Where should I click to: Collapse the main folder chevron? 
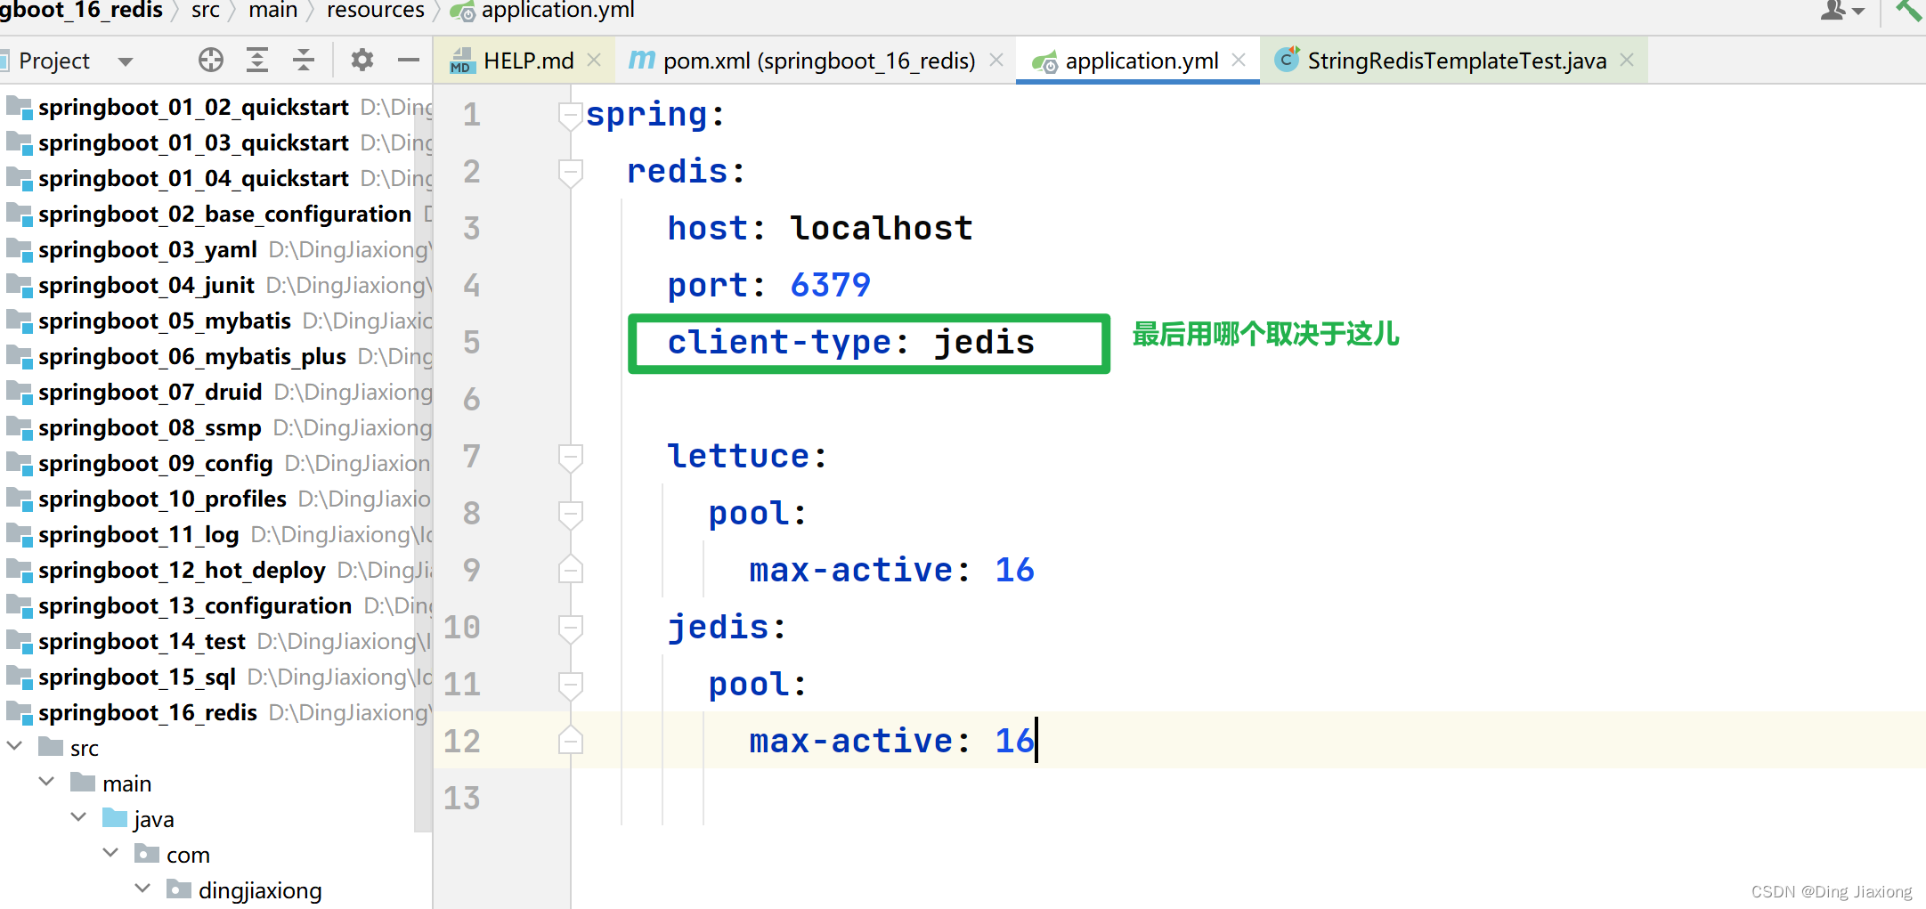[47, 782]
